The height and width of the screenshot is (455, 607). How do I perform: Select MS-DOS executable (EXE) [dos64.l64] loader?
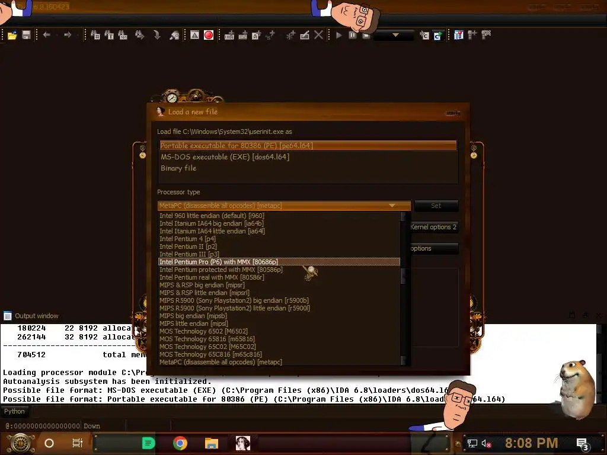coord(308,156)
